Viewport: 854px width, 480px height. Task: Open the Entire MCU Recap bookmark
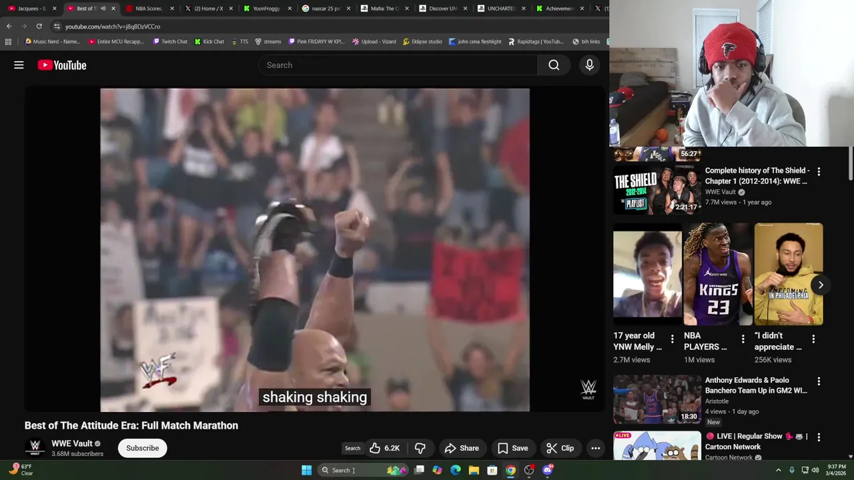[x=116, y=41]
